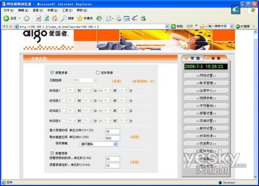259x186 pixels.
Task: Click the Refresh page icon
Action: click(x=47, y=18)
